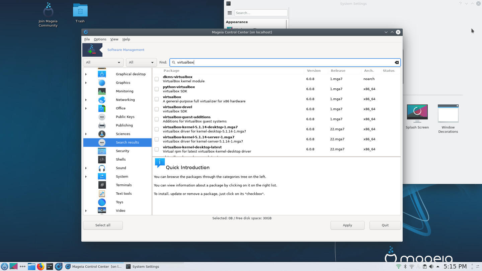Viewport: 482px width, 271px height.
Task: Tick the checkbox for python-virtualbox
Action: coord(157,89)
